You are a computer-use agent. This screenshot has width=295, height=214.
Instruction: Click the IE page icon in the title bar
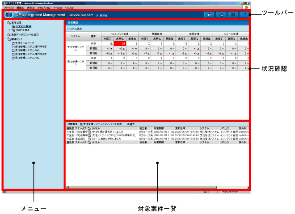coord(4,3)
